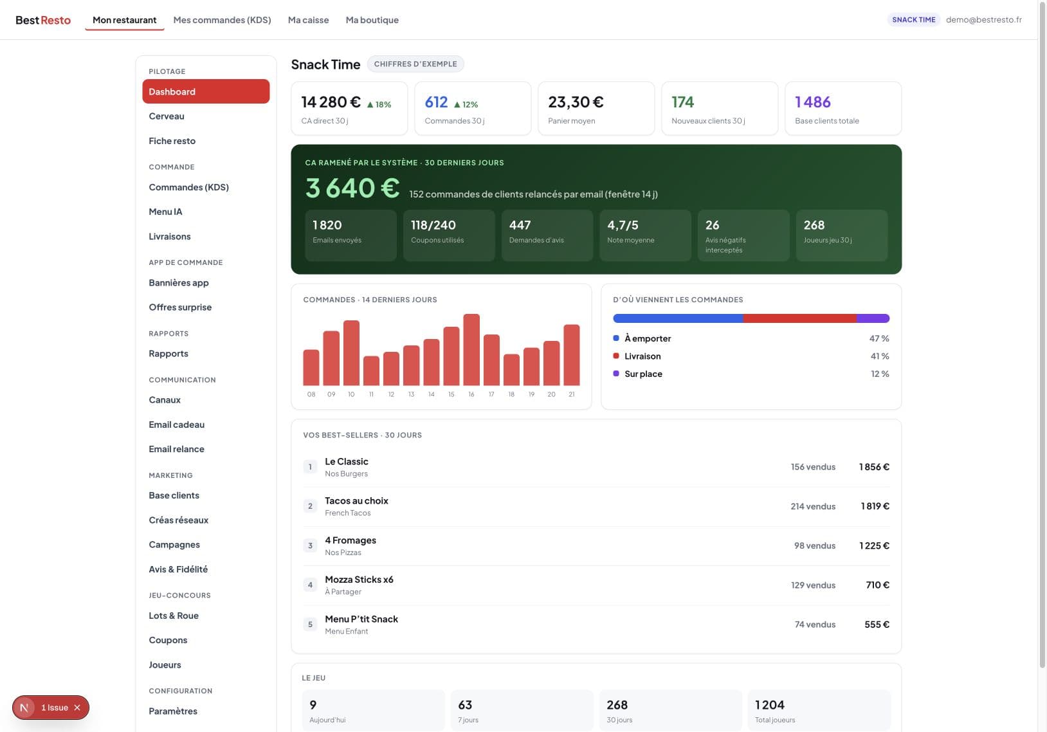
Task: Click the 26 Avis négatifs interceptés tile
Action: [x=743, y=235]
